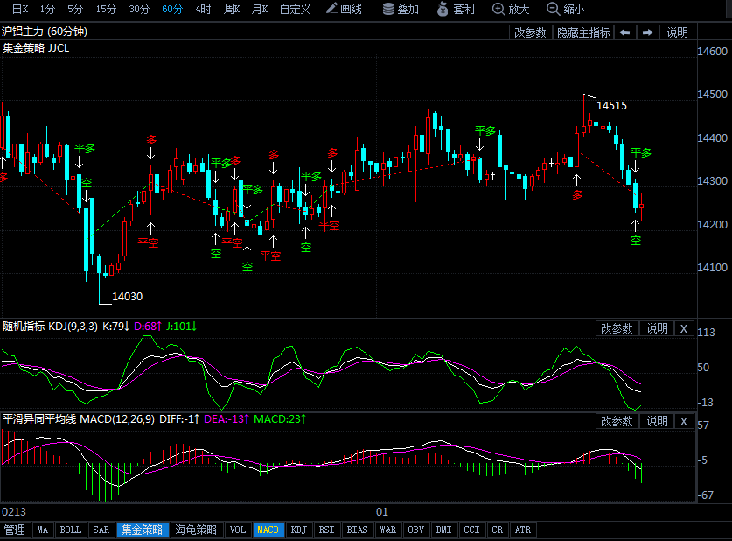Open the 自定义 custom period option

(x=295, y=9)
